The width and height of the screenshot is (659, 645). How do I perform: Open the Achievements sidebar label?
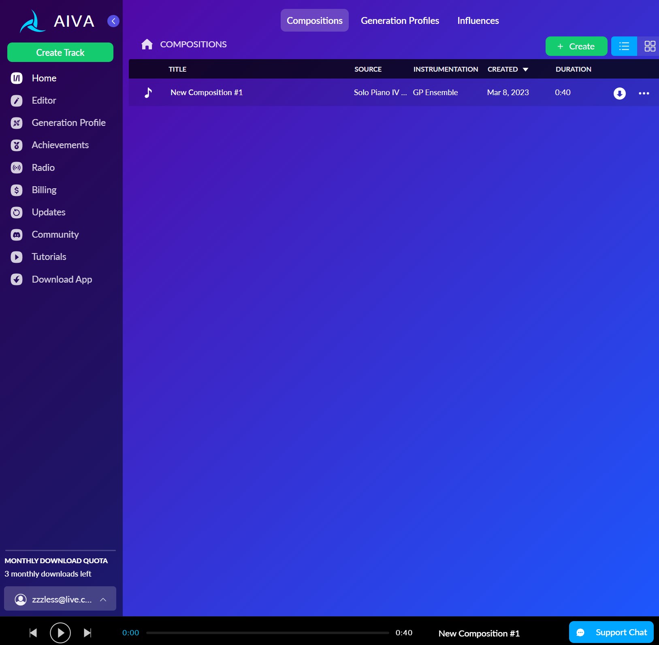coord(60,145)
